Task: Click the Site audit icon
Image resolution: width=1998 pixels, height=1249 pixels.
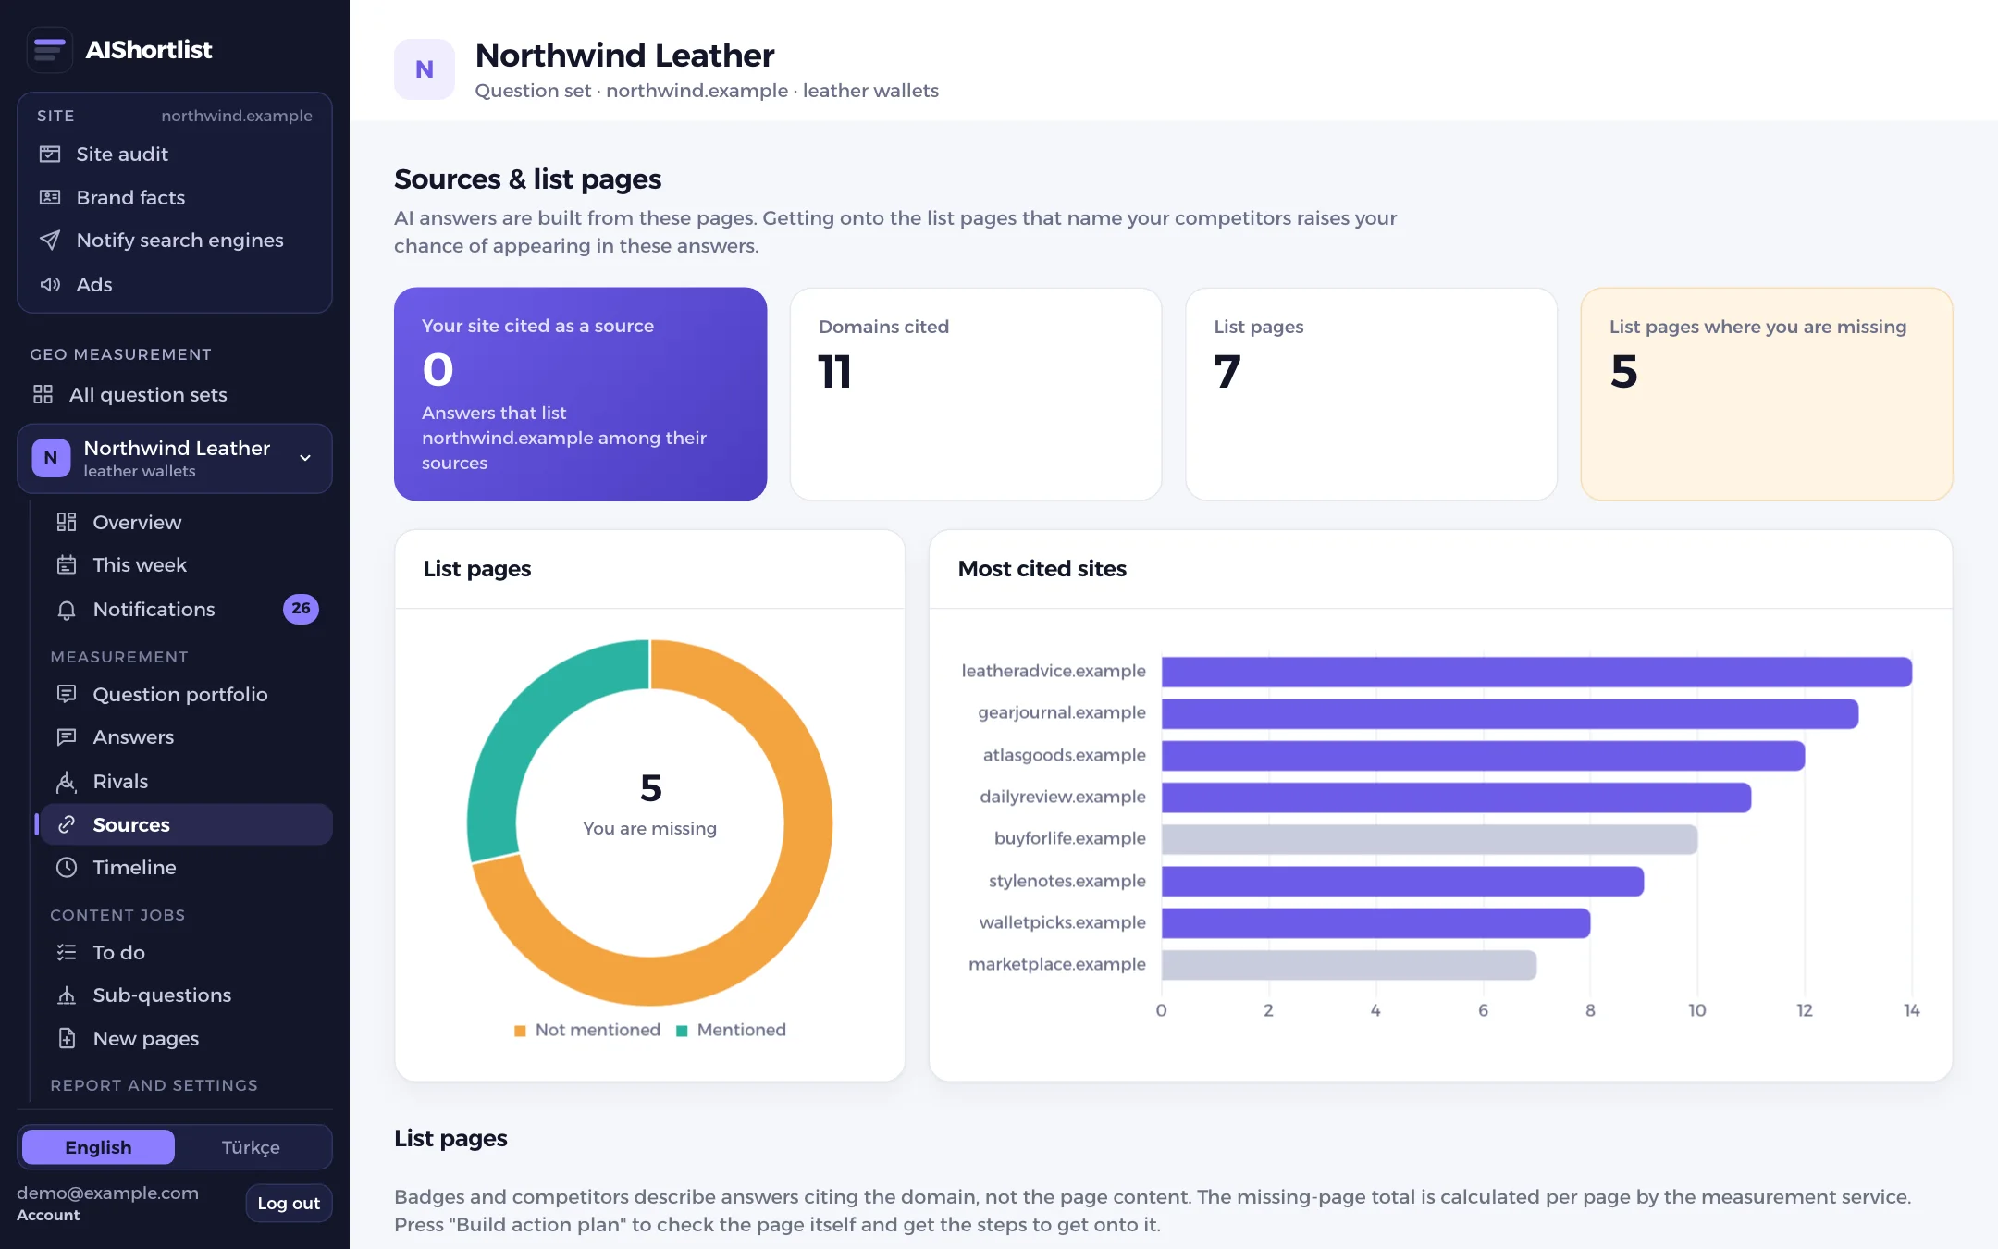Action: coord(50,154)
